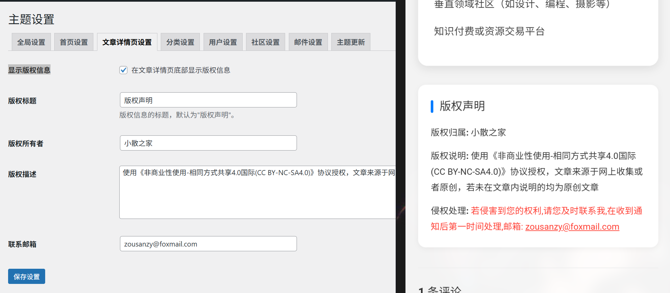
Task: Open the 全局设置 tab
Action: 31,42
